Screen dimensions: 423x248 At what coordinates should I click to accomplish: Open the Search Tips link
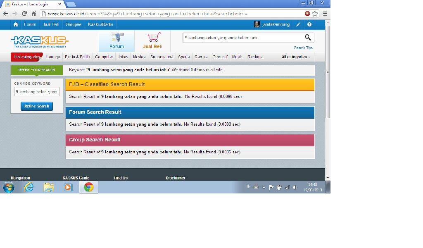click(x=303, y=48)
